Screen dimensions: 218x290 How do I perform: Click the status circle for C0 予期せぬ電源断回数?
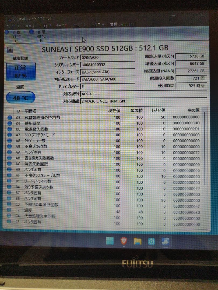pos(9,204)
